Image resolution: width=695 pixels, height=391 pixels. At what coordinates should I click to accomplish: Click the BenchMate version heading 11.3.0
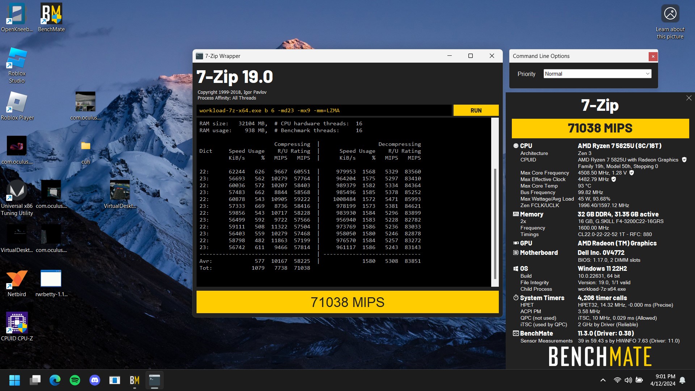pyautogui.click(x=606, y=333)
